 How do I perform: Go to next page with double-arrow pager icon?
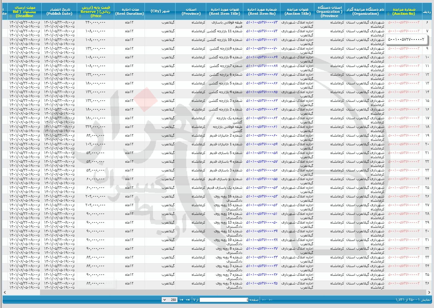(187, 300)
